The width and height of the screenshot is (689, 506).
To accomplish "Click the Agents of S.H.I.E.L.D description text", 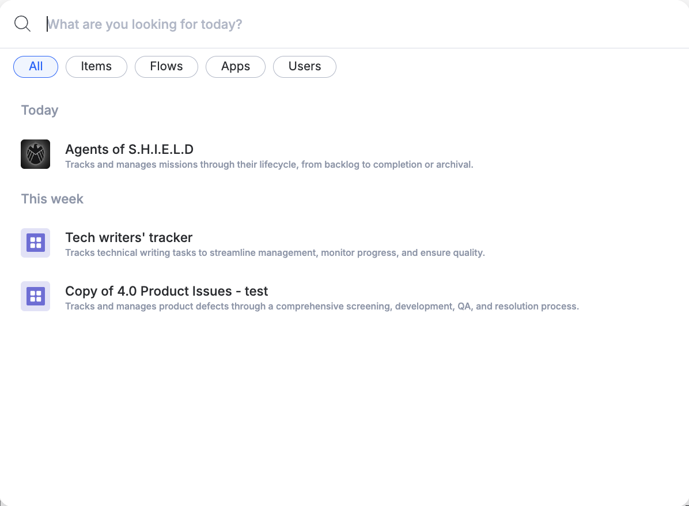I will pos(268,164).
